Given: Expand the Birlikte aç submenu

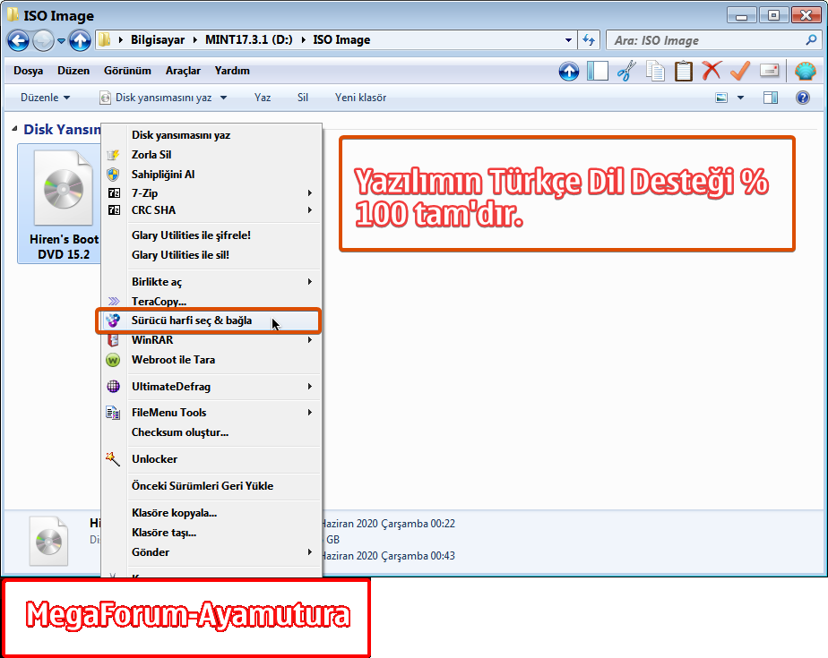Looking at the screenshot, I should [211, 282].
